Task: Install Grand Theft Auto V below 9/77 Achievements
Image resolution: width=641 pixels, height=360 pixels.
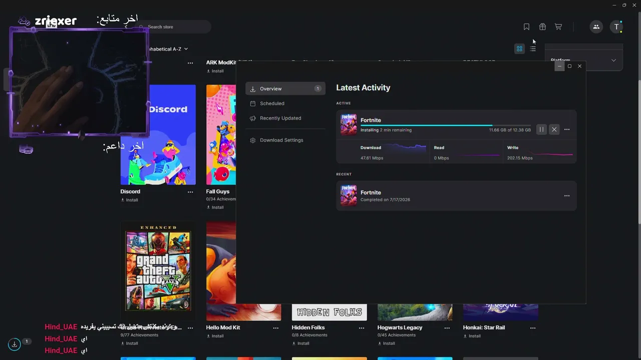Action: click(129, 343)
